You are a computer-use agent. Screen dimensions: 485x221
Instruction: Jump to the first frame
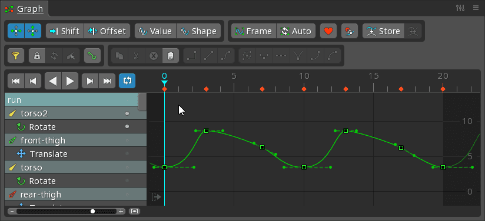(x=16, y=81)
